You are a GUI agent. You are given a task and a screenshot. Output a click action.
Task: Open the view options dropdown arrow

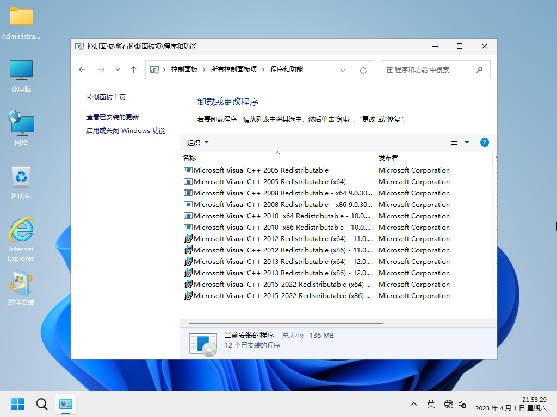467,142
